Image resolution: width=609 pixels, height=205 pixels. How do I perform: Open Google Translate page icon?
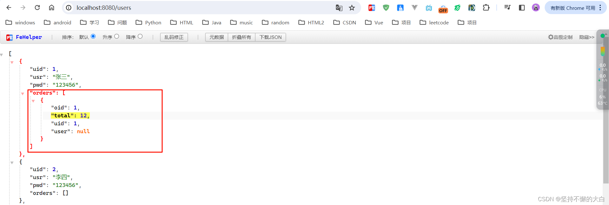coord(339,8)
